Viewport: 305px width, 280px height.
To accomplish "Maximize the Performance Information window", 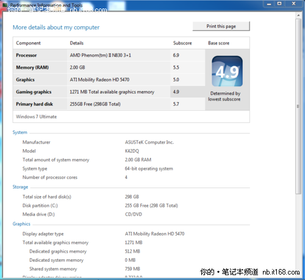I will 279,4.
